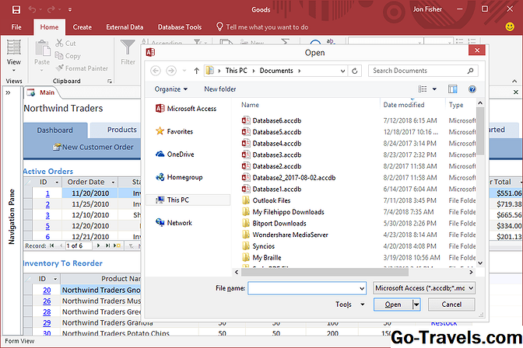Click the New Customer Order link
This screenshot has width=523, height=348.
[x=93, y=147]
